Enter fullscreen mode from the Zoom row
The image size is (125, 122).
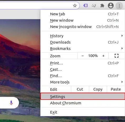[117, 56]
